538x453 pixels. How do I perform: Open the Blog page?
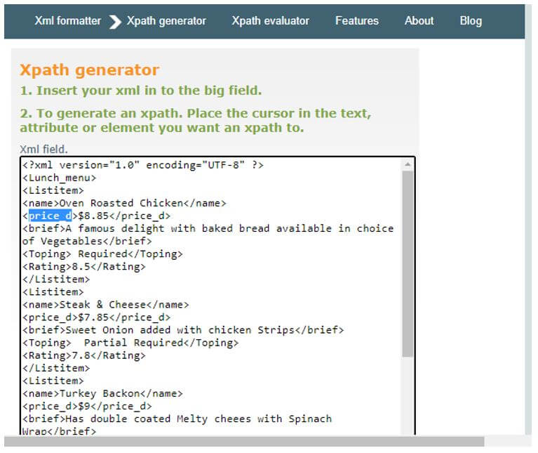[471, 21]
